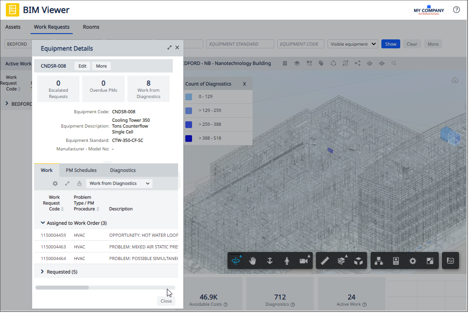Viewport: 472px width, 316px height.
Task: Open the layers icon in viewer header
Action: click(297, 64)
